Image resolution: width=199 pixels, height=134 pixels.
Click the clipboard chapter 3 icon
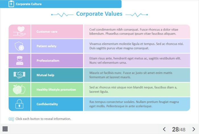pyautogui.click(x=11, y=4)
